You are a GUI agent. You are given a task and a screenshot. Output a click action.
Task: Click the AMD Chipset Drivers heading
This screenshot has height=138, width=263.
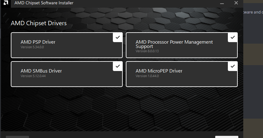[x=39, y=23]
